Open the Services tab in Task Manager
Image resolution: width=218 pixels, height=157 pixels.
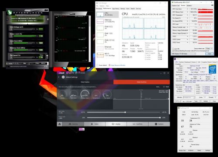click(138, 9)
